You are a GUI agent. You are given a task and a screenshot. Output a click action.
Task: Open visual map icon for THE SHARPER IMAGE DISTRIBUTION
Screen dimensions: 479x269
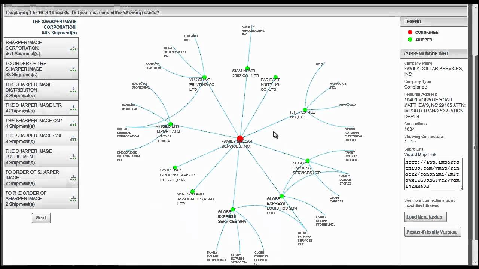pos(73,90)
